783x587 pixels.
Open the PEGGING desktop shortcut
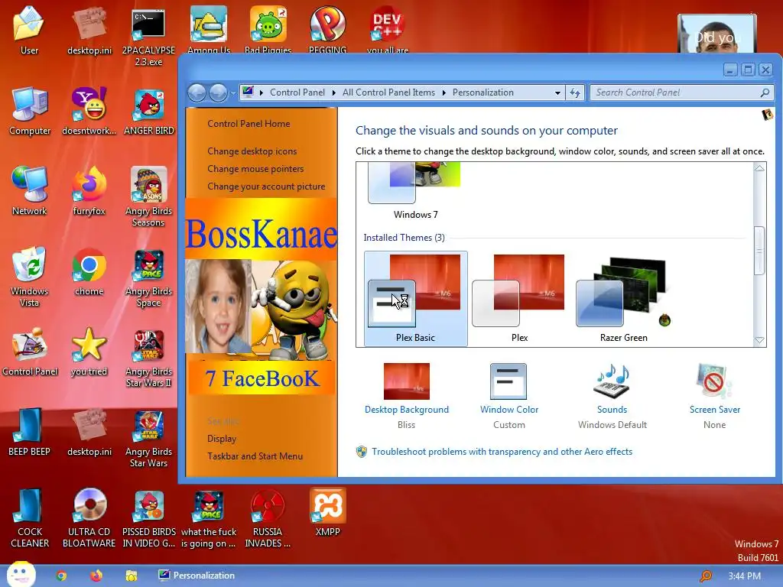click(327, 29)
